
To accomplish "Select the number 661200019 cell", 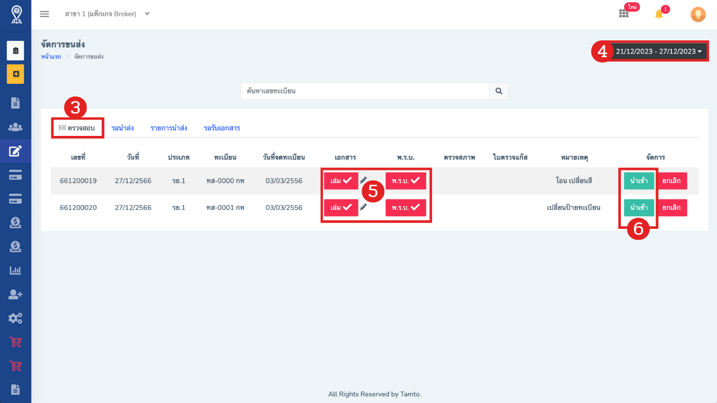I will coord(78,181).
